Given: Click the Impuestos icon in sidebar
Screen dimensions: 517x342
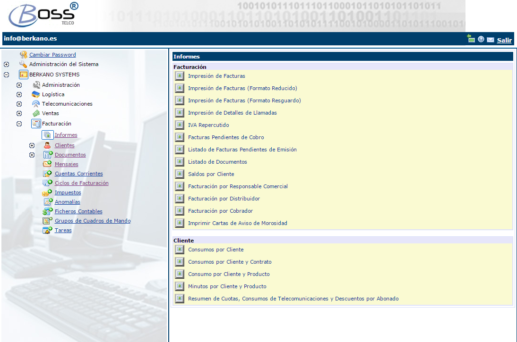Looking at the screenshot, I should [47, 192].
